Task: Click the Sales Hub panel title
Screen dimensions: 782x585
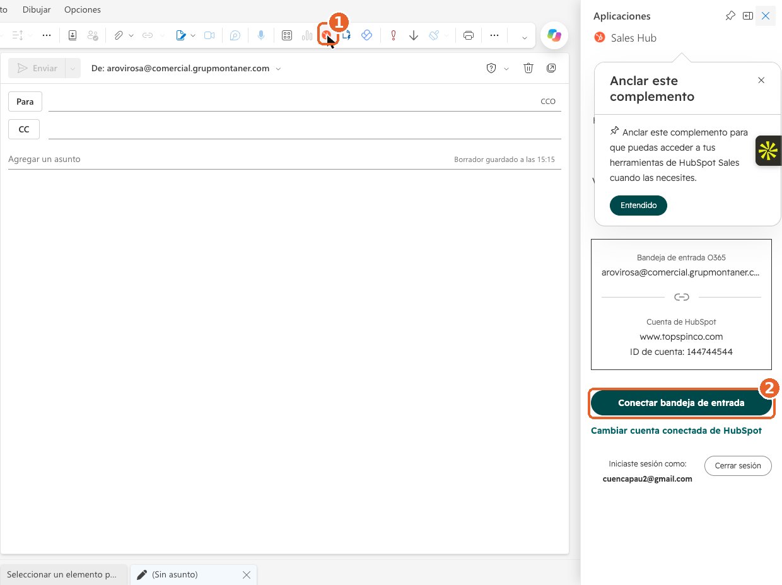Action: click(634, 38)
